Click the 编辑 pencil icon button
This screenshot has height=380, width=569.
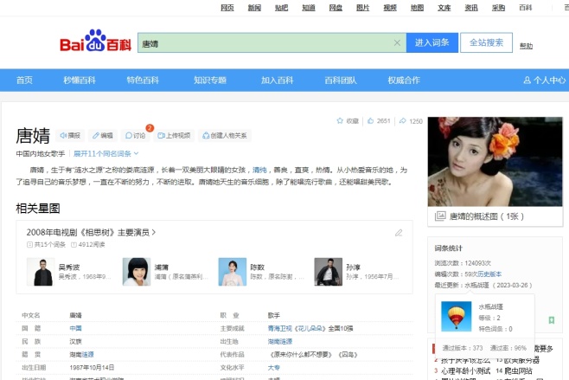click(x=103, y=136)
